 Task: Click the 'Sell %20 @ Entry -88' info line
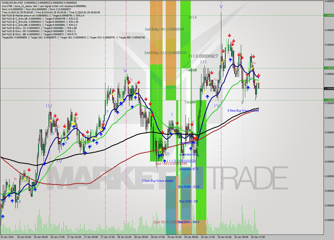click(39, 34)
